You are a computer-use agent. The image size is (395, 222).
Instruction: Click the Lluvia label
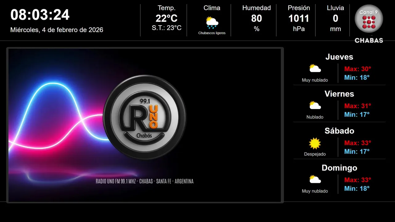[335, 8]
